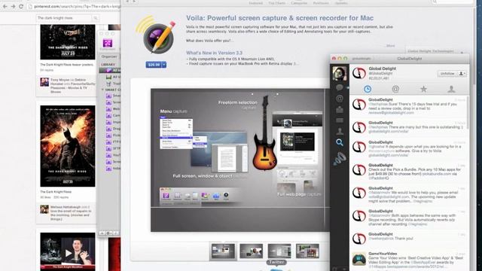The height and width of the screenshot is (271, 482).
Task: Show the Global Delight tweets clock tab
Action: click(368, 89)
